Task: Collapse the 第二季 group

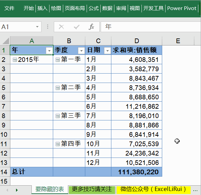Action: tap(58, 88)
